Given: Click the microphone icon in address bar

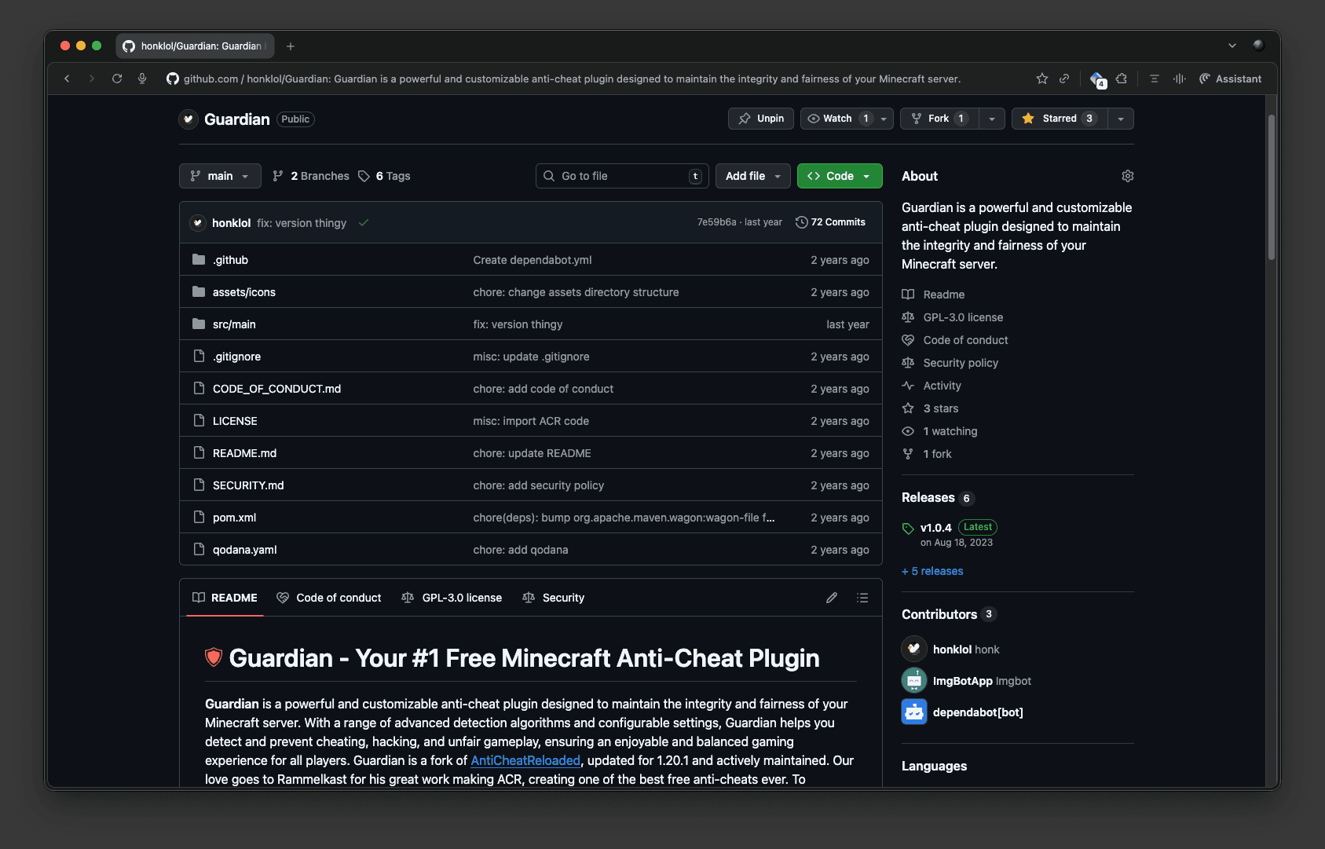Looking at the screenshot, I should point(142,79).
